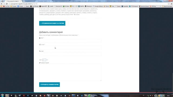The width and height of the screenshot is (173, 97).
Task: Click the Продвижение видео на YouTube button
Action: click(52, 23)
